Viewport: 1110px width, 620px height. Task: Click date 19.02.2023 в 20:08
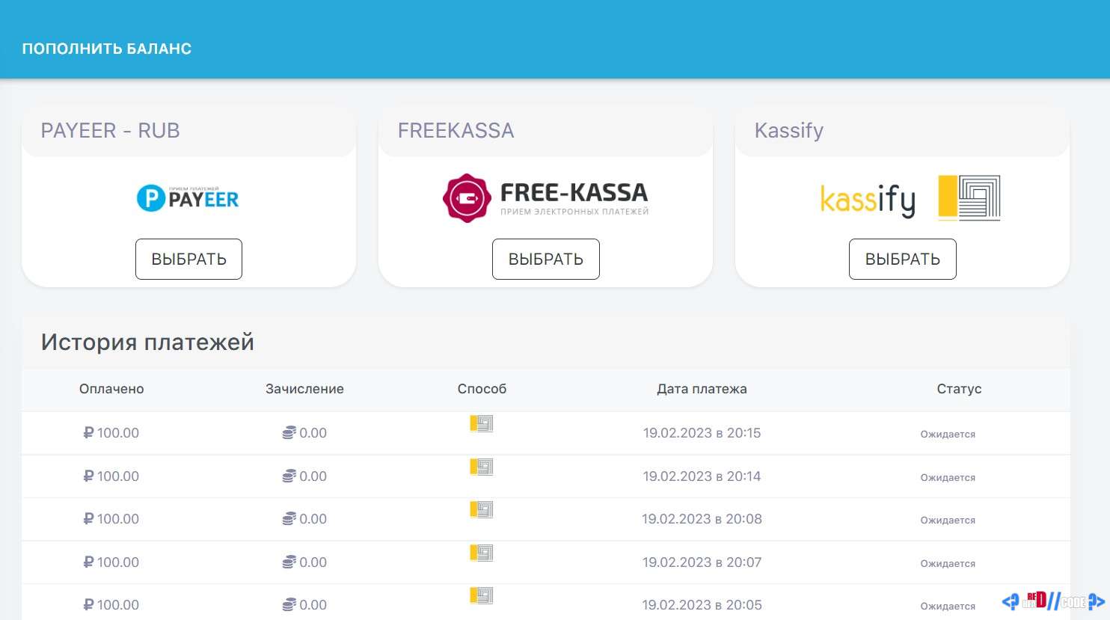(702, 519)
